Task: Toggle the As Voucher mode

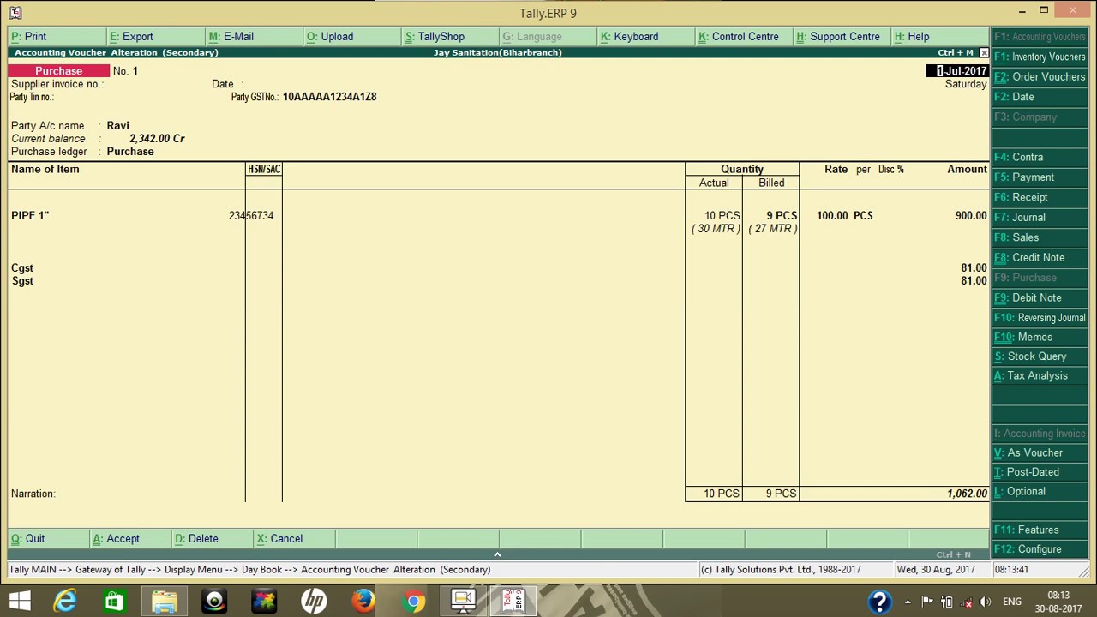Action: 1040,452
